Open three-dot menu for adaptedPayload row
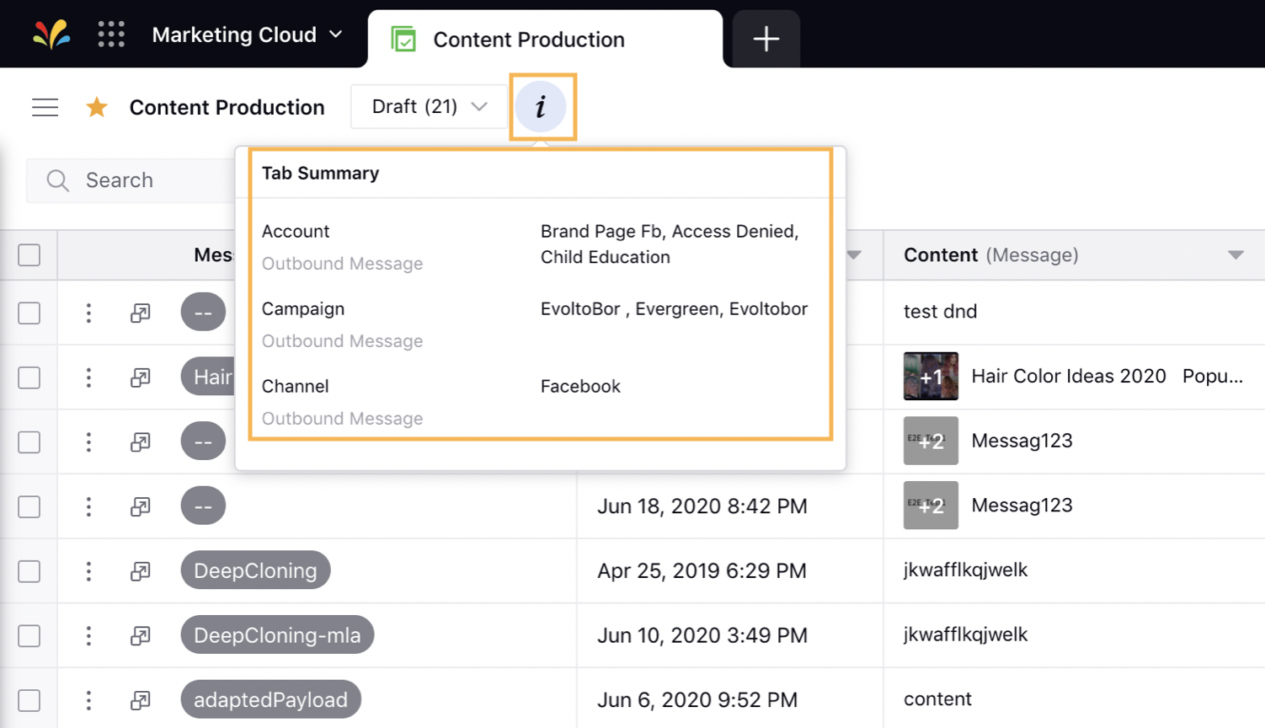The height and width of the screenshot is (728, 1265). point(88,700)
